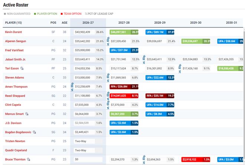Sort by the 2026-27 column header
Screen dimensions: 245x165
pyautogui.click(x=88, y=23)
